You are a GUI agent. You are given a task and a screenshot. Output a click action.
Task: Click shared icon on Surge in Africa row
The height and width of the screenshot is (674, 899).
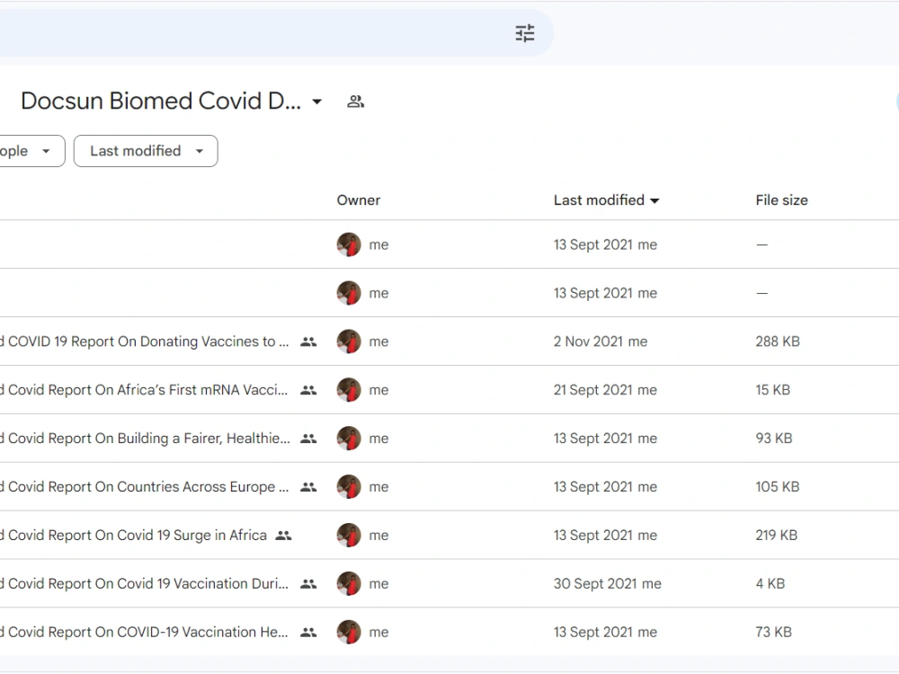pos(283,536)
